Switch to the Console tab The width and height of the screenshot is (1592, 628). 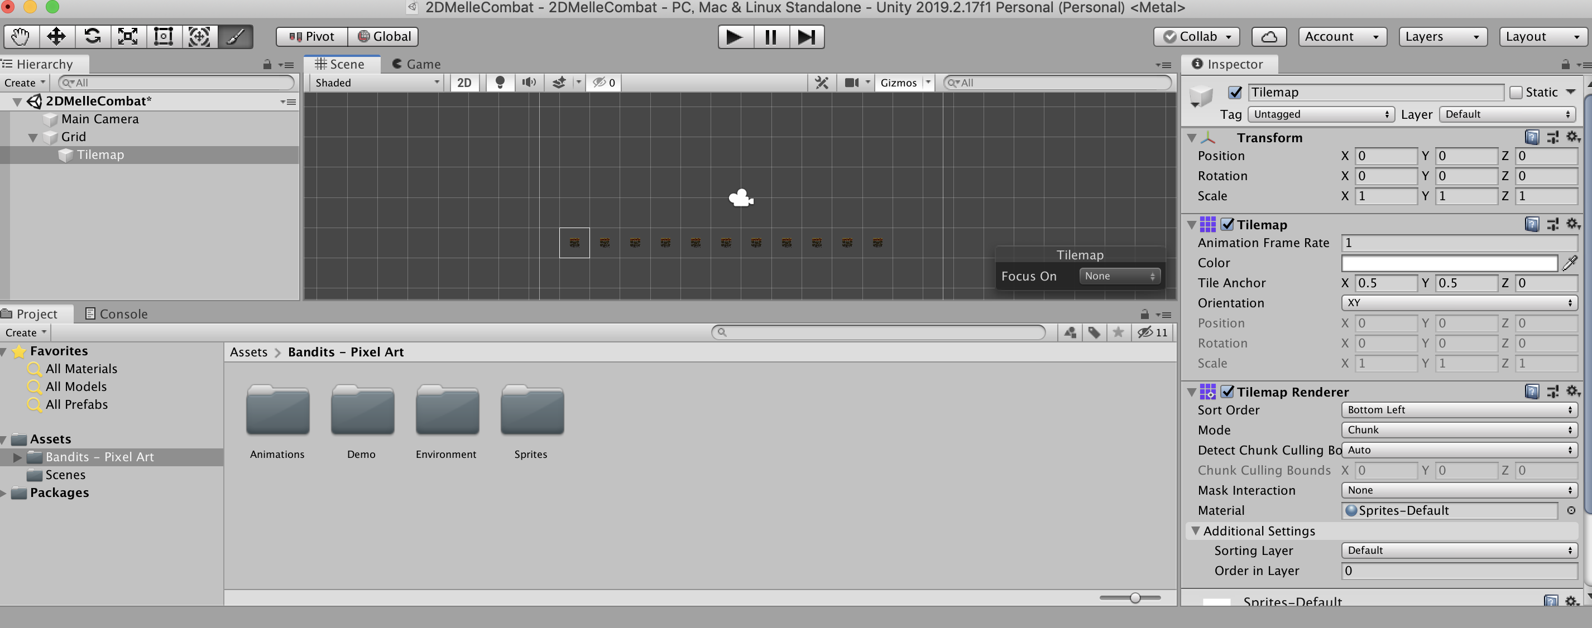116,313
